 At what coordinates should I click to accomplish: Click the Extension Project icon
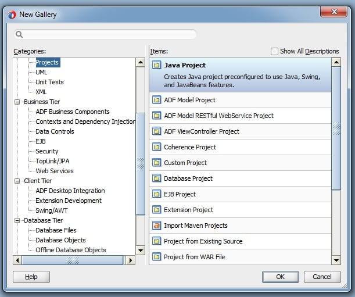click(x=156, y=210)
